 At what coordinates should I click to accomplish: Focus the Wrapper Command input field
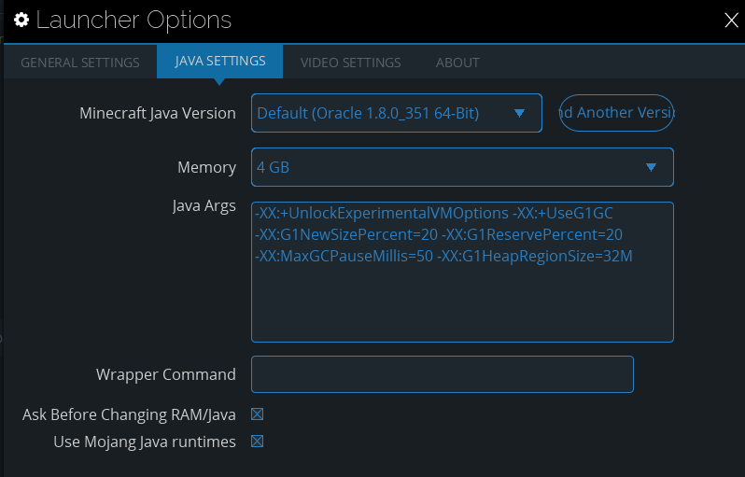click(442, 374)
